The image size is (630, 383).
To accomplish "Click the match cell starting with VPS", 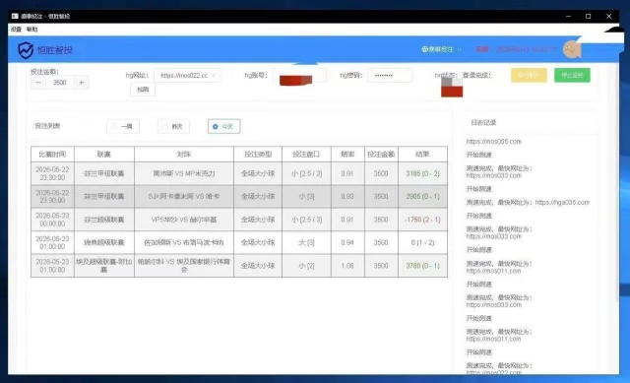I will [x=184, y=220].
